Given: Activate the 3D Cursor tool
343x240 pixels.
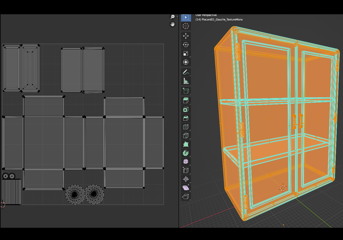Looking at the screenshot, I should 186,26.
